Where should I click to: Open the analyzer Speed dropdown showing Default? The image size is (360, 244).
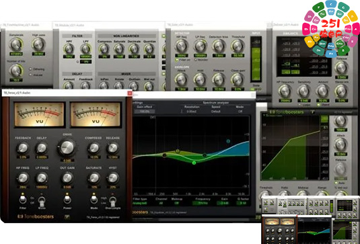216,112
